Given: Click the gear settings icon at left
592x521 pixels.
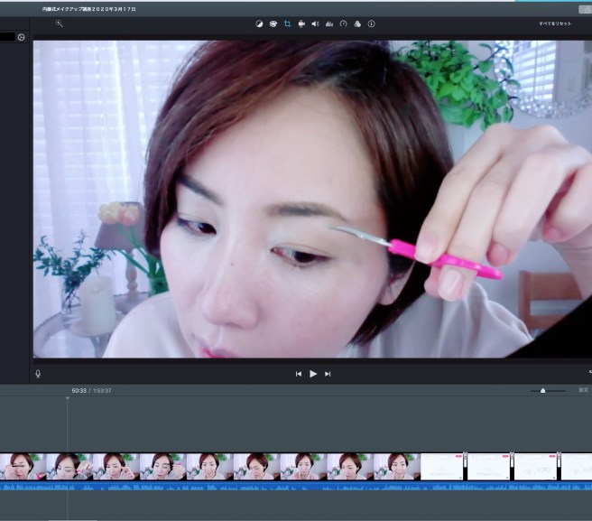Looking at the screenshot, I should pos(21,37).
